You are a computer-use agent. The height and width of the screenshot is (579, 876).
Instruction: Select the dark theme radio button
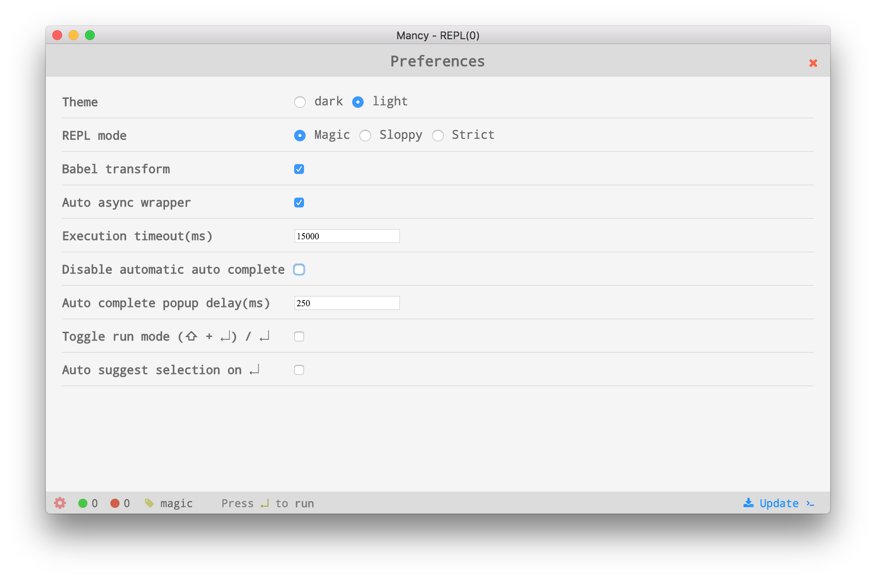(300, 102)
